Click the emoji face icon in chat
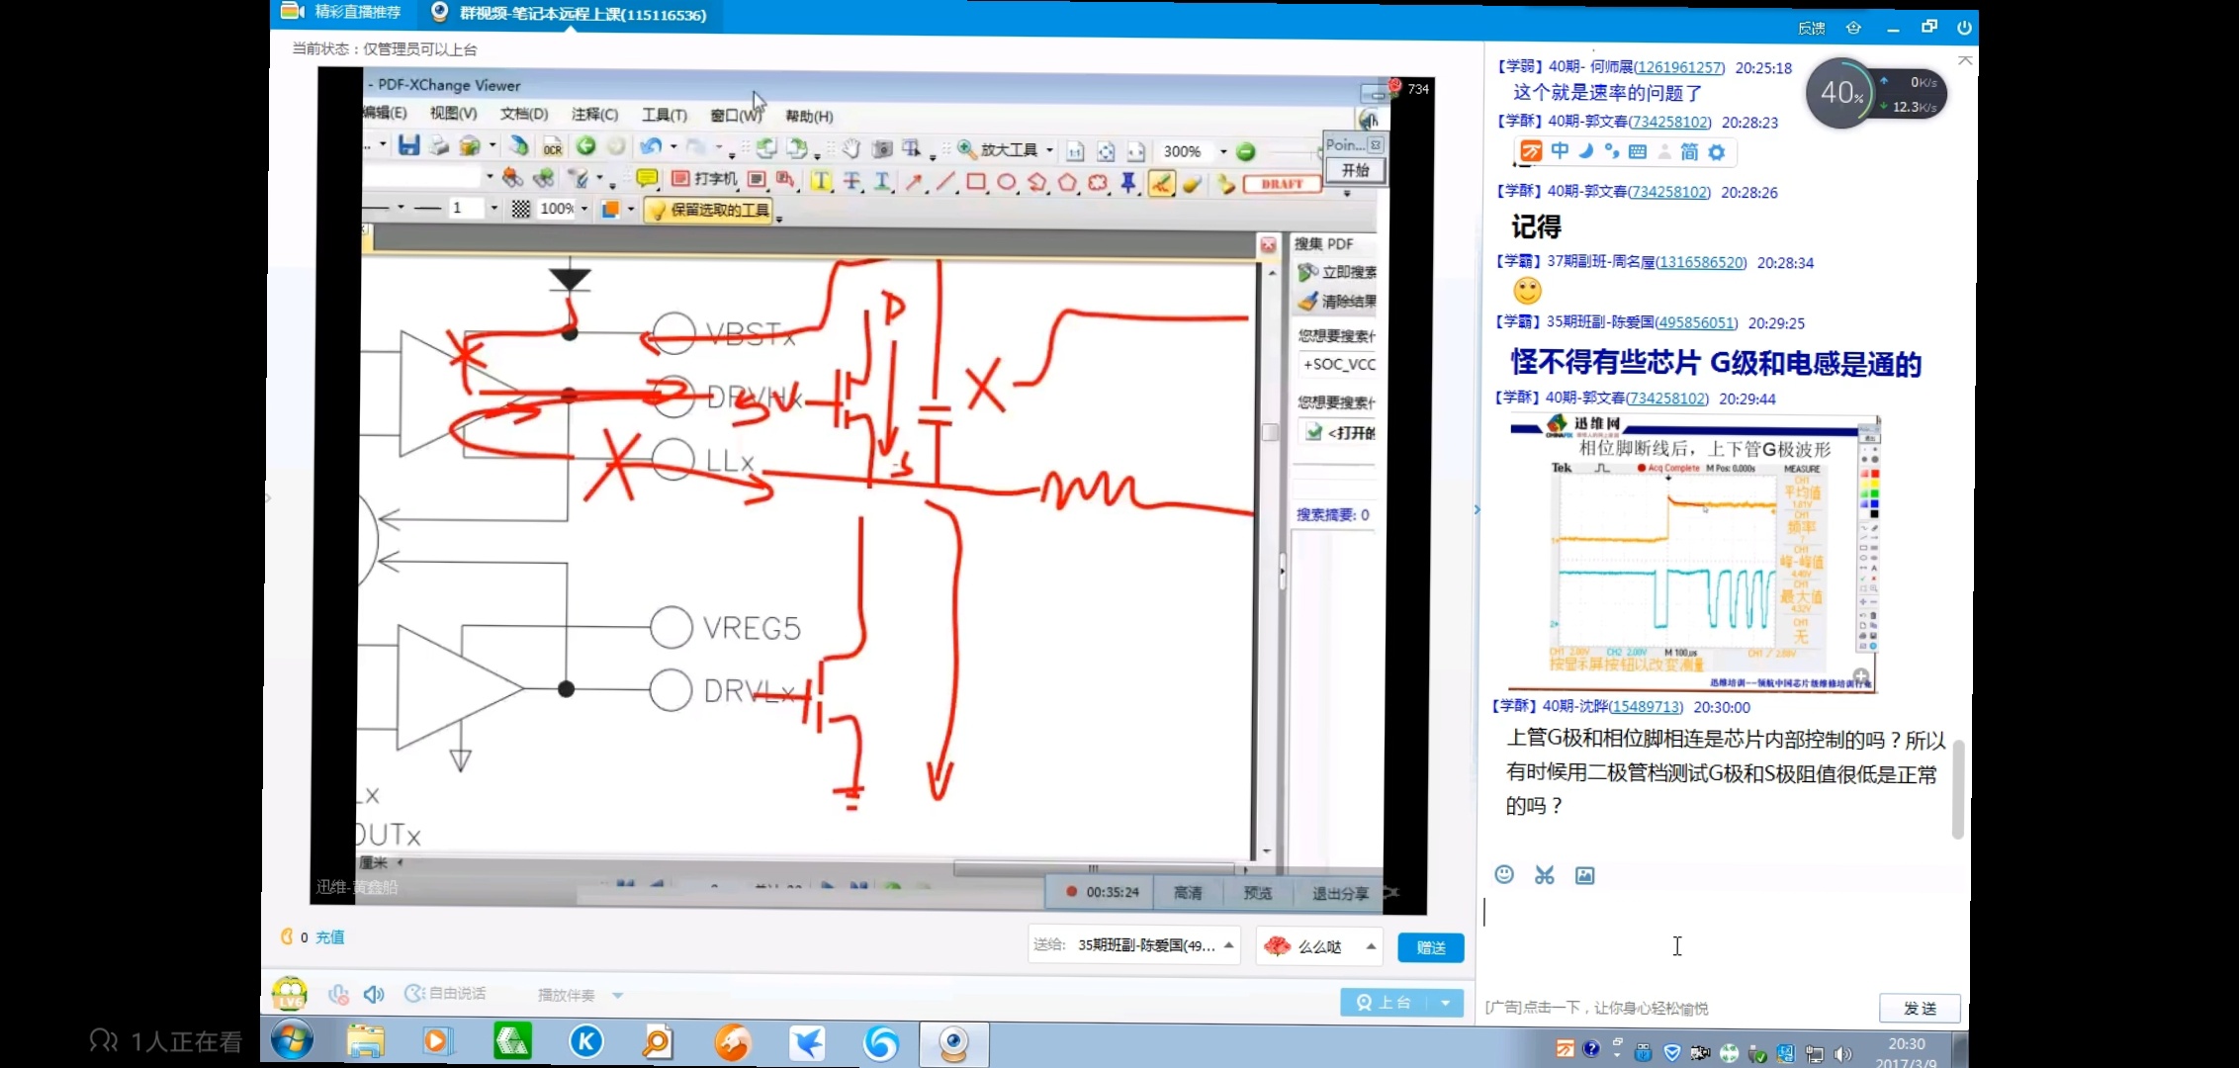 click(x=1504, y=874)
